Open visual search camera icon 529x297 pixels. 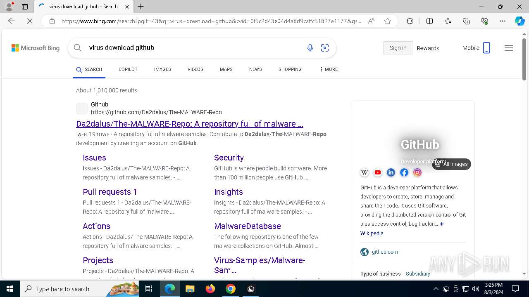(325, 48)
